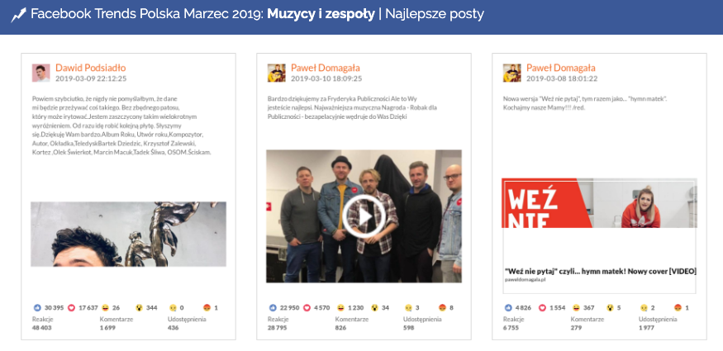The image size is (723, 351).
Task: Open Dawid Podsiadło profile name link
Action: pyautogui.click(x=90, y=69)
